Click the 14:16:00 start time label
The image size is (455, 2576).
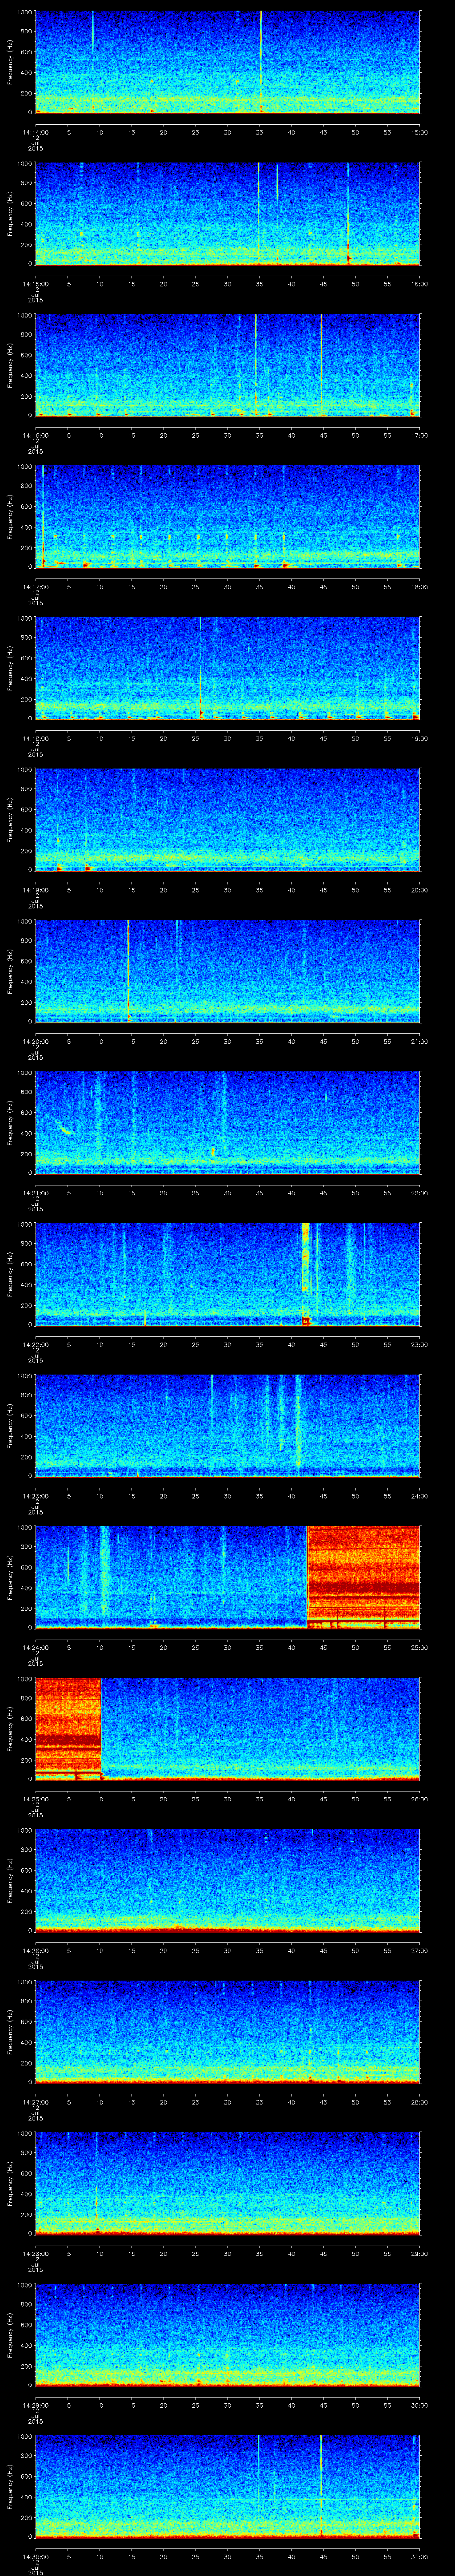(35, 435)
